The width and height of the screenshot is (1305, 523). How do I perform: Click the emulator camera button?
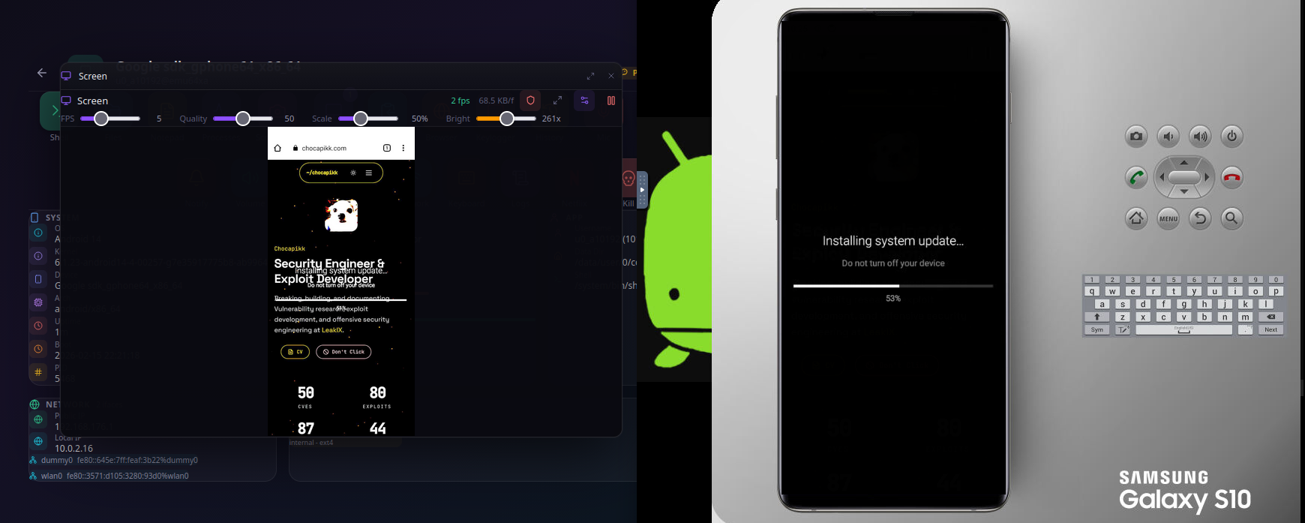point(1136,137)
